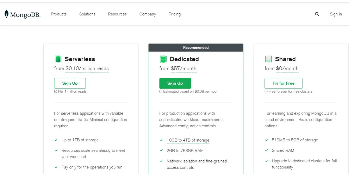This screenshot has width=349, height=174.
Task: Click the Recommended banner on the Dedicated card
Action: [196, 48]
